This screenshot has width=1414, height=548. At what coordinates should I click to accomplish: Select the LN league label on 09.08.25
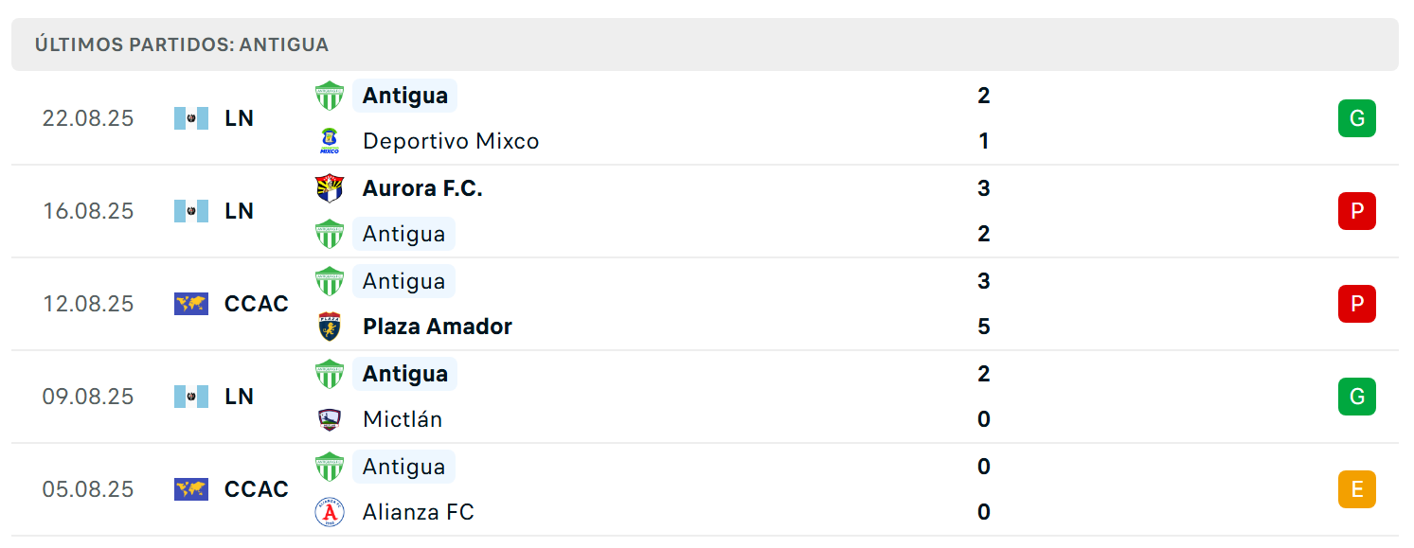[239, 397]
